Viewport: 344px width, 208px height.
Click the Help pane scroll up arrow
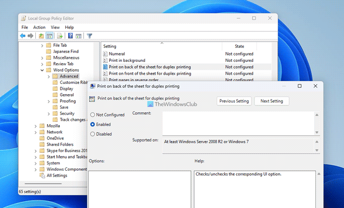coord(319,174)
